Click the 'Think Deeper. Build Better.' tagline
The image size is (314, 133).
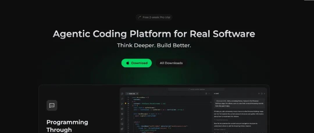pyautogui.click(x=154, y=45)
